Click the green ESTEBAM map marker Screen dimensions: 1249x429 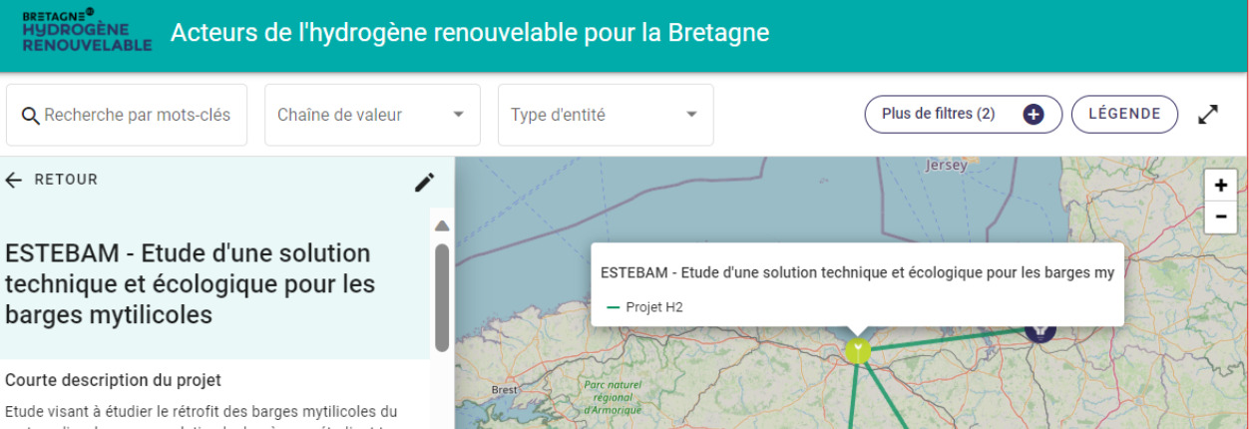pyautogui.click(x=857, y=350)
